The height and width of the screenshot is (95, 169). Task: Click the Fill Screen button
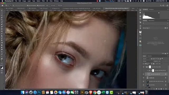coord(60,6)
